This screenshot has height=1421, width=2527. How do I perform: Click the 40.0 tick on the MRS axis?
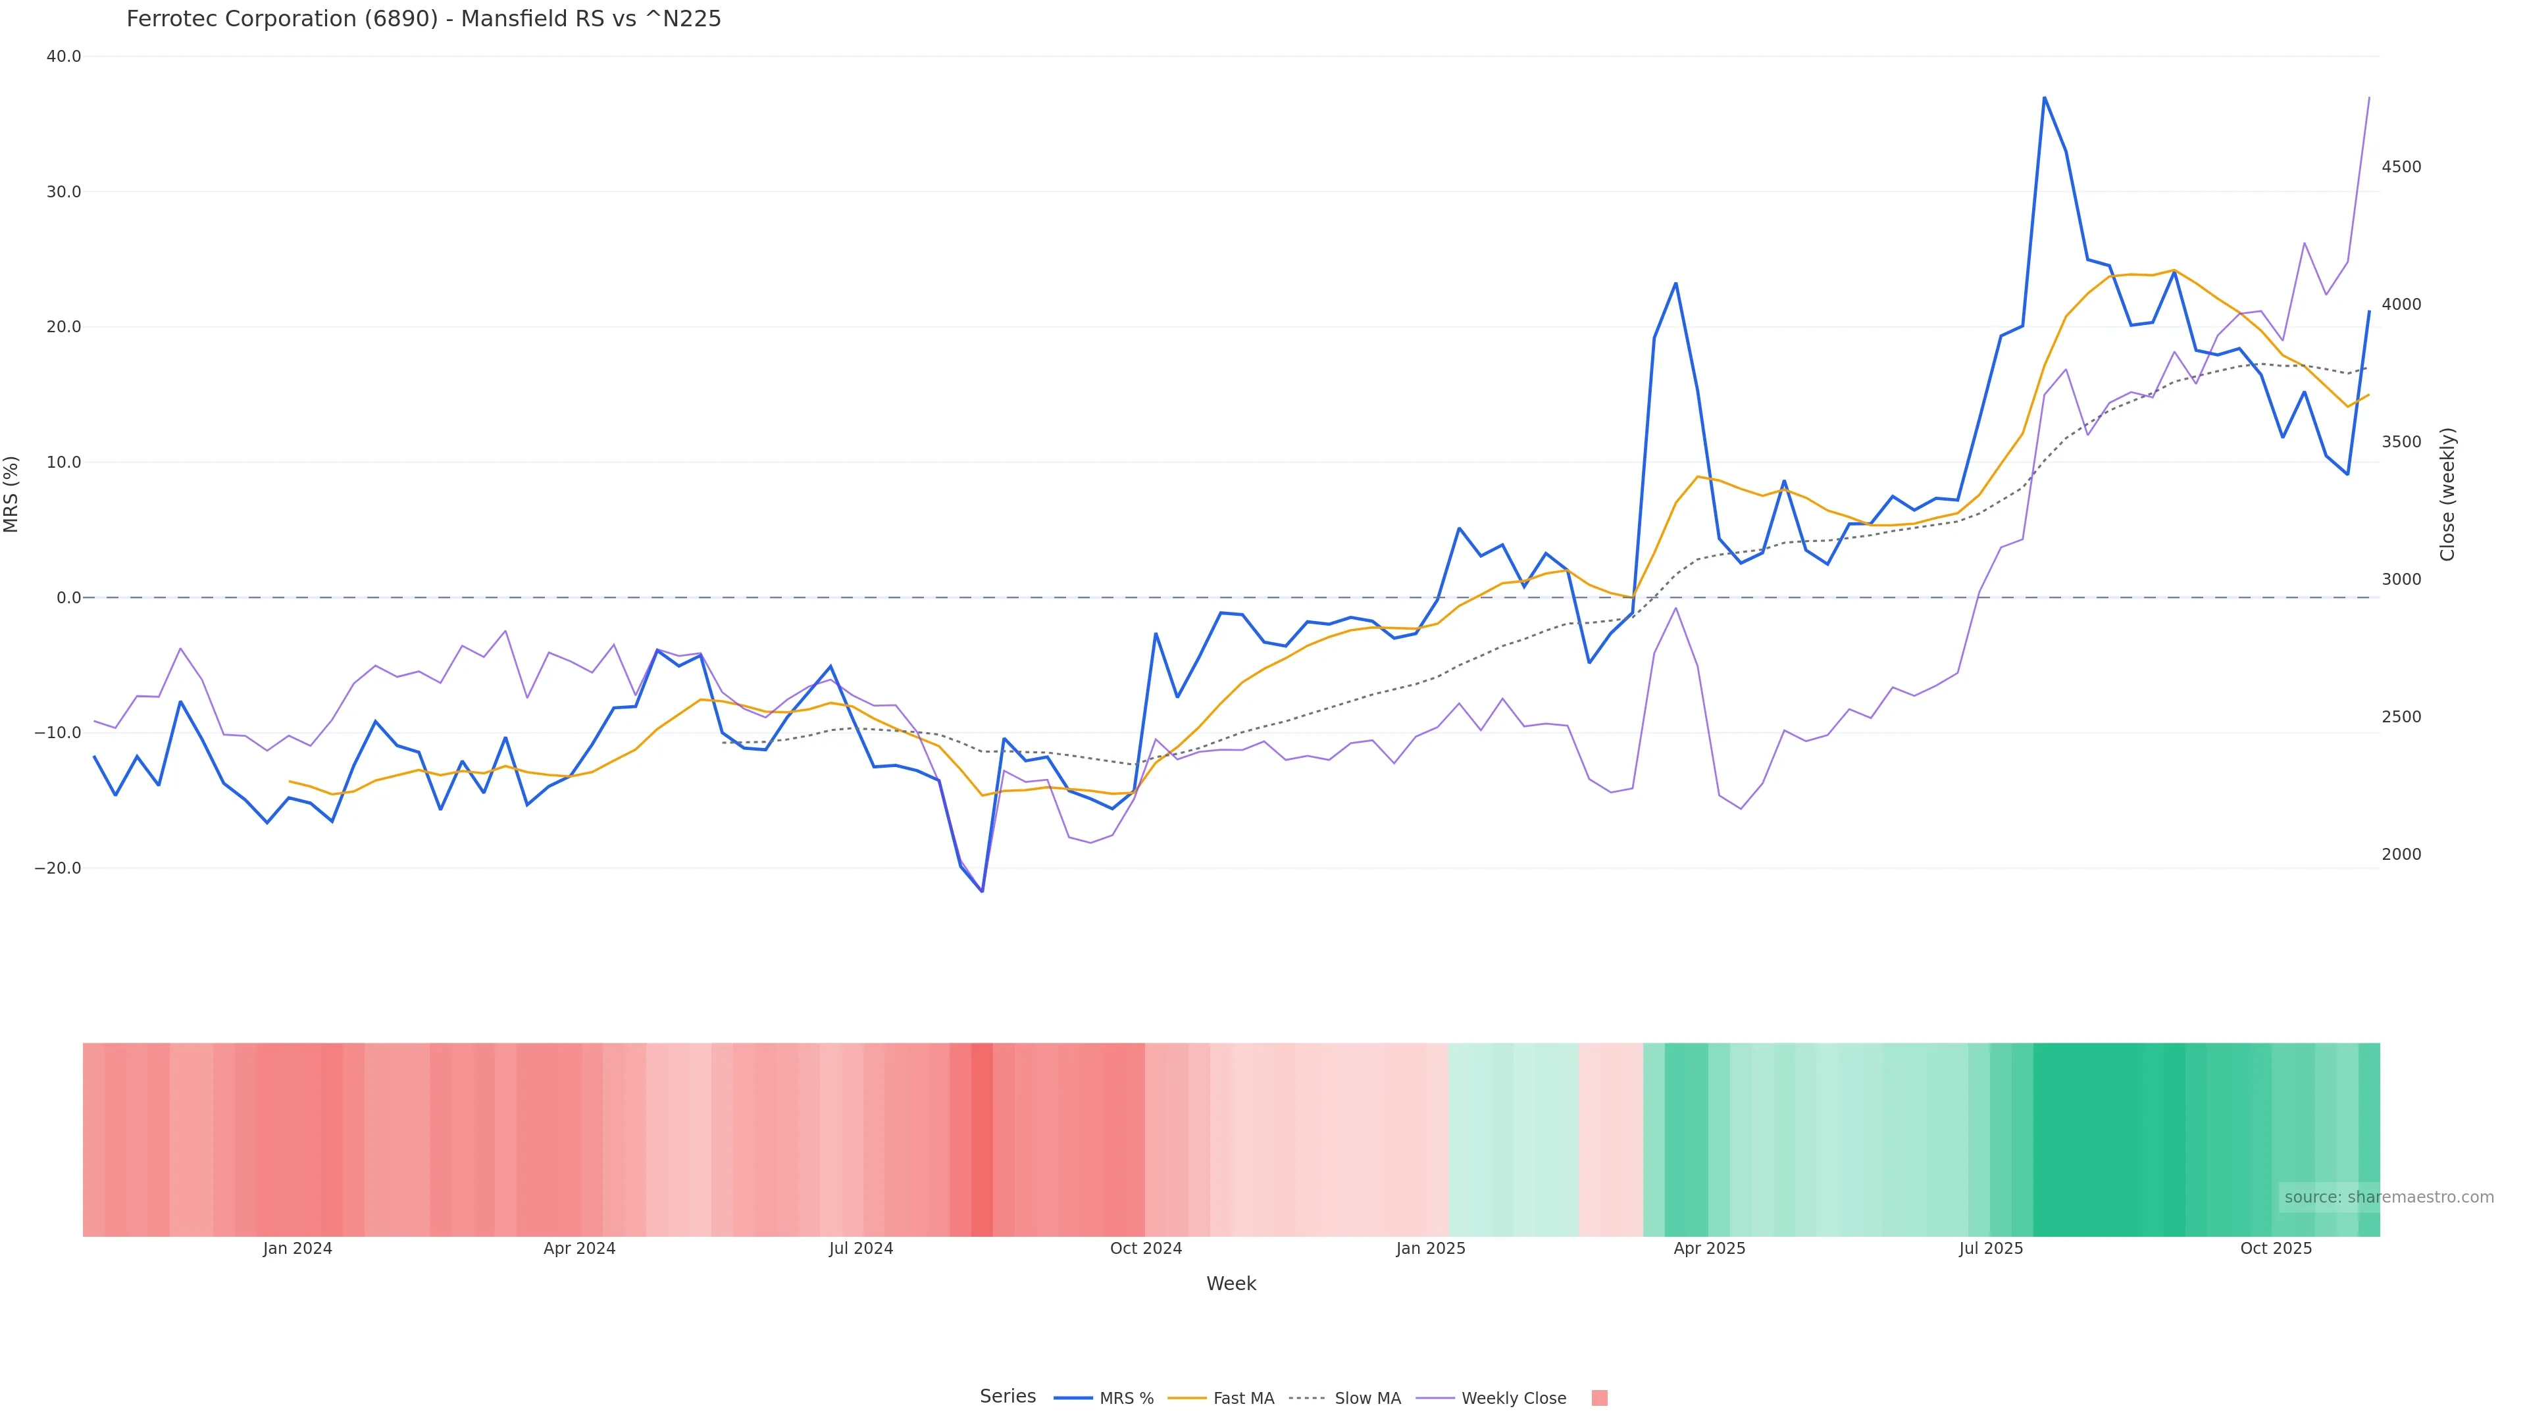point(64,57)
